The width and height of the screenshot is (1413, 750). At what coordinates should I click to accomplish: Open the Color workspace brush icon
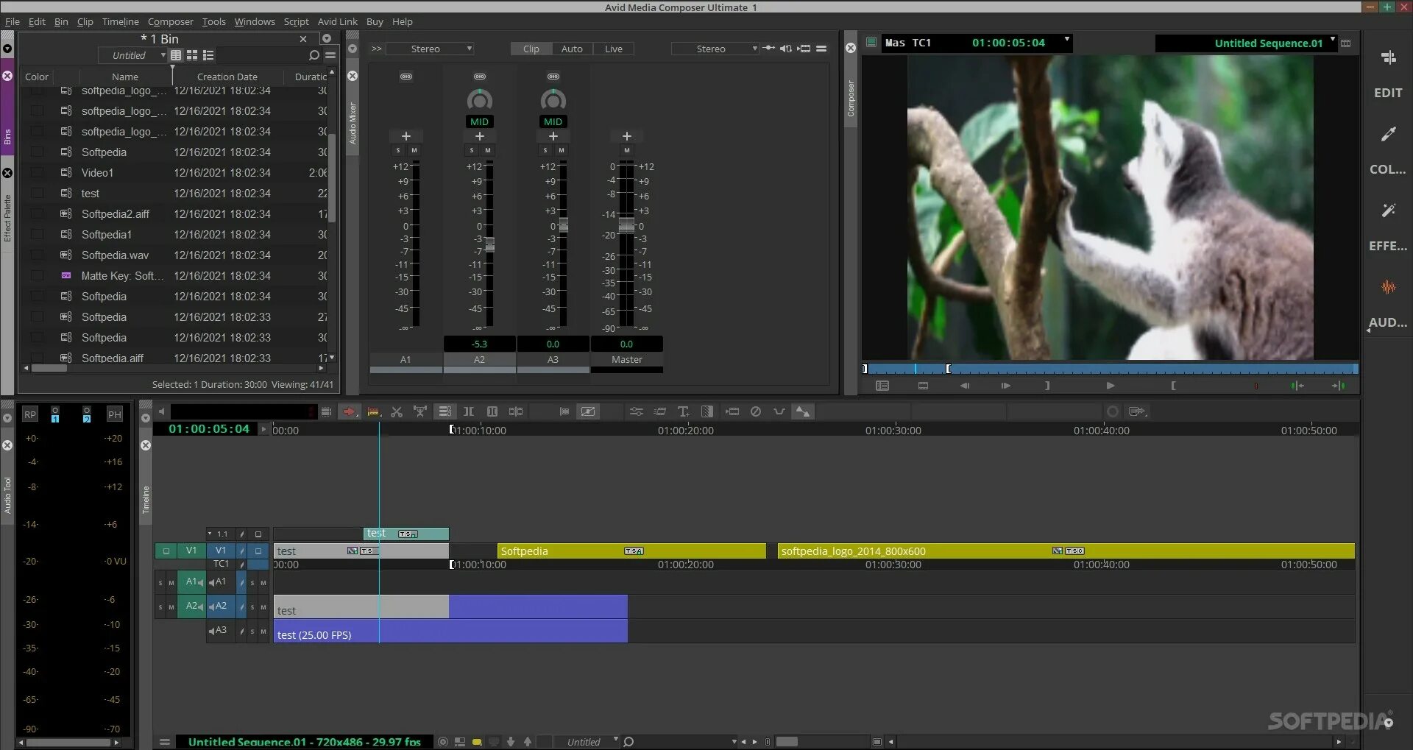pos(1388,134)
